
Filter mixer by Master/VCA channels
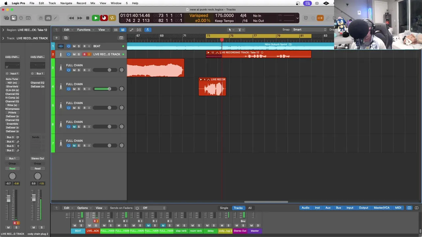[x=381, y=208]
